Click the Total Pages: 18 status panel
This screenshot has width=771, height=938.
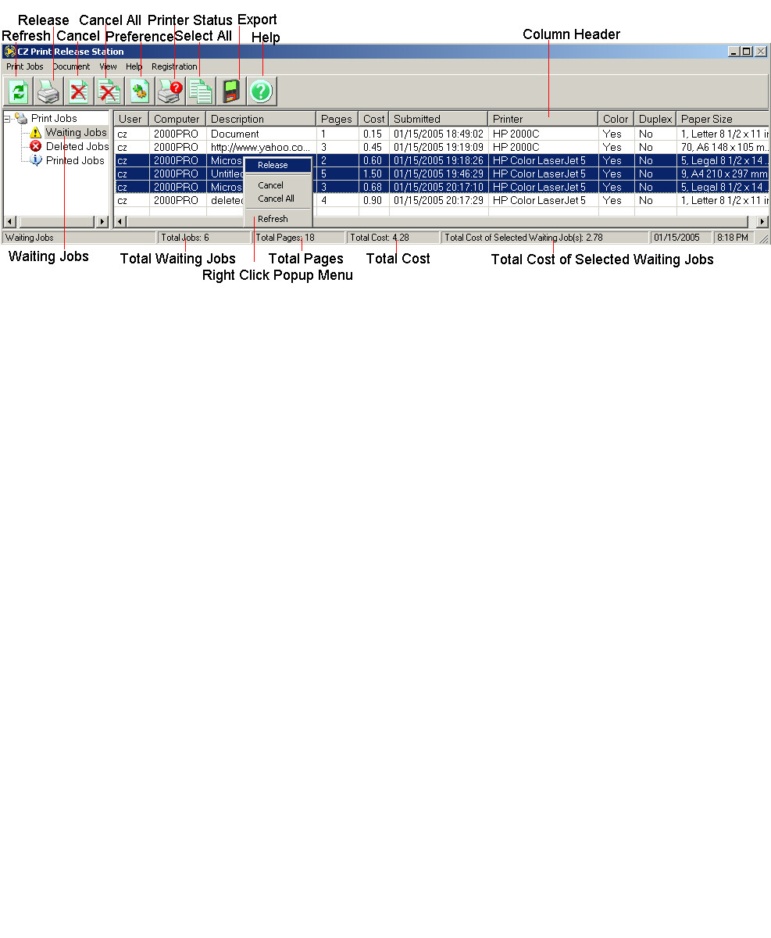click(299, 238)
